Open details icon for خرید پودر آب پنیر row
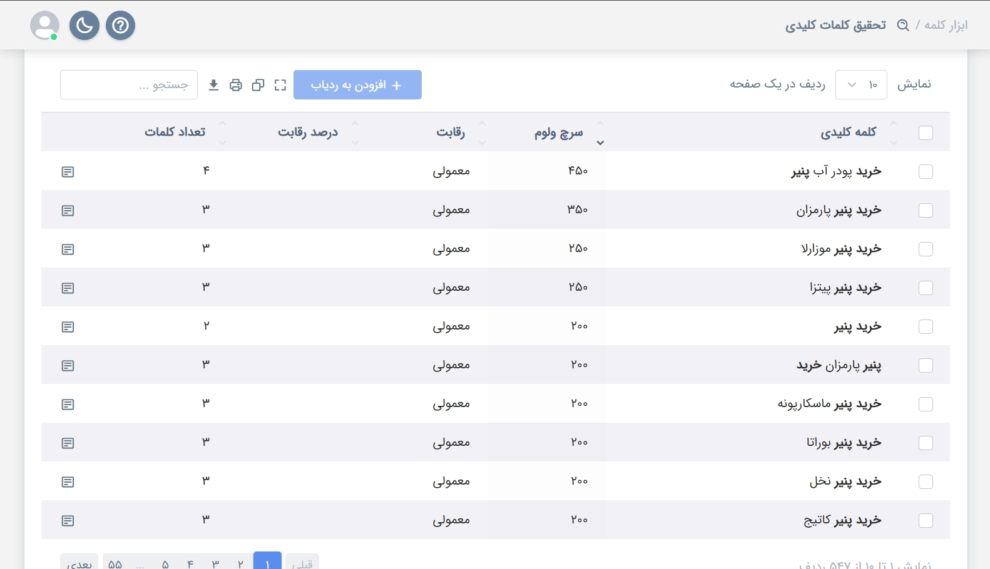Image resolution: width=990 pixels, height=569 pixels. pyautogui.click(x=68, y=172)
